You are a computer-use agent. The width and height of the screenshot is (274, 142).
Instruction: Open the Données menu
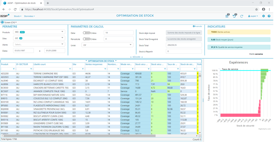coord(29,16)
